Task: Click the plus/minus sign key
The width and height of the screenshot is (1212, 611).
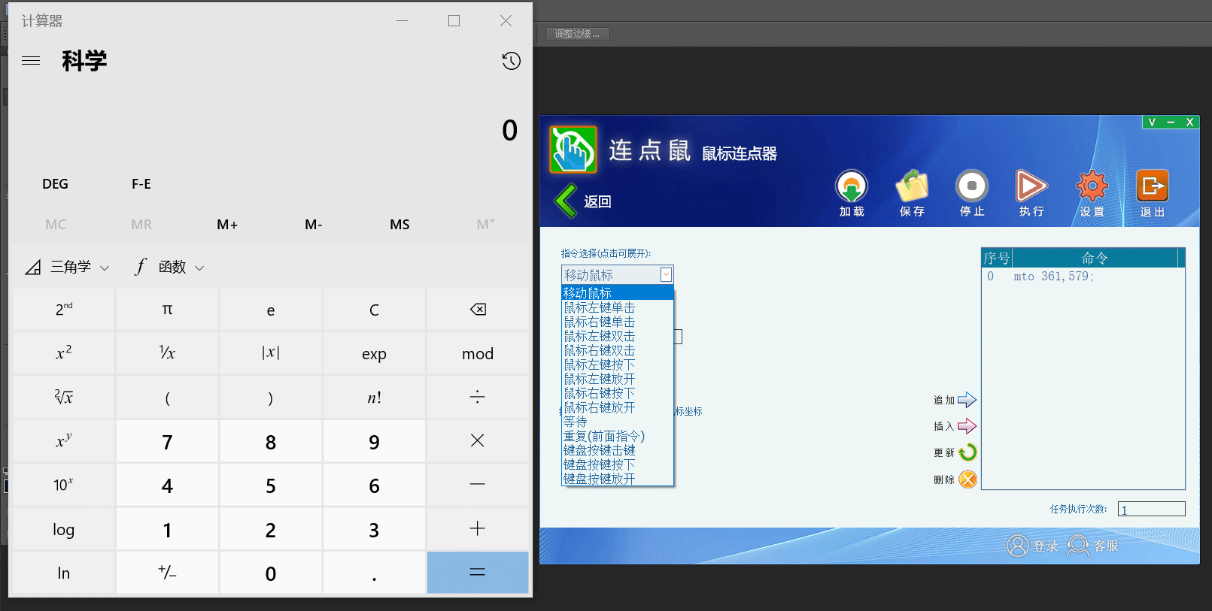Action: click(x=167, y=573)
